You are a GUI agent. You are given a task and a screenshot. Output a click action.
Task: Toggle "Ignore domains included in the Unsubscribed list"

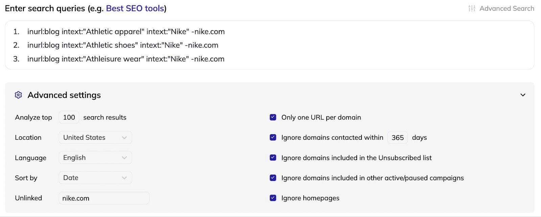pyautogui.click(x=273, y=158)
